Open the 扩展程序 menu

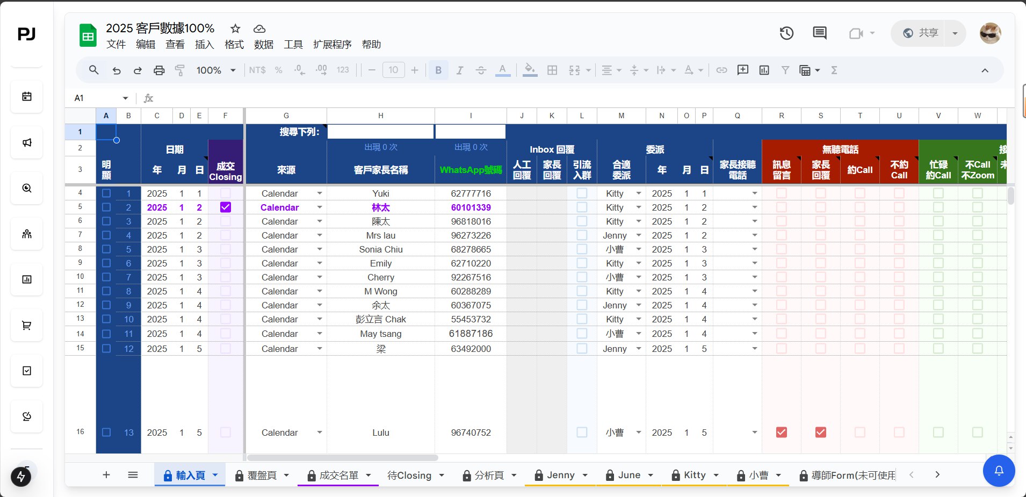(x=332, y=45)
